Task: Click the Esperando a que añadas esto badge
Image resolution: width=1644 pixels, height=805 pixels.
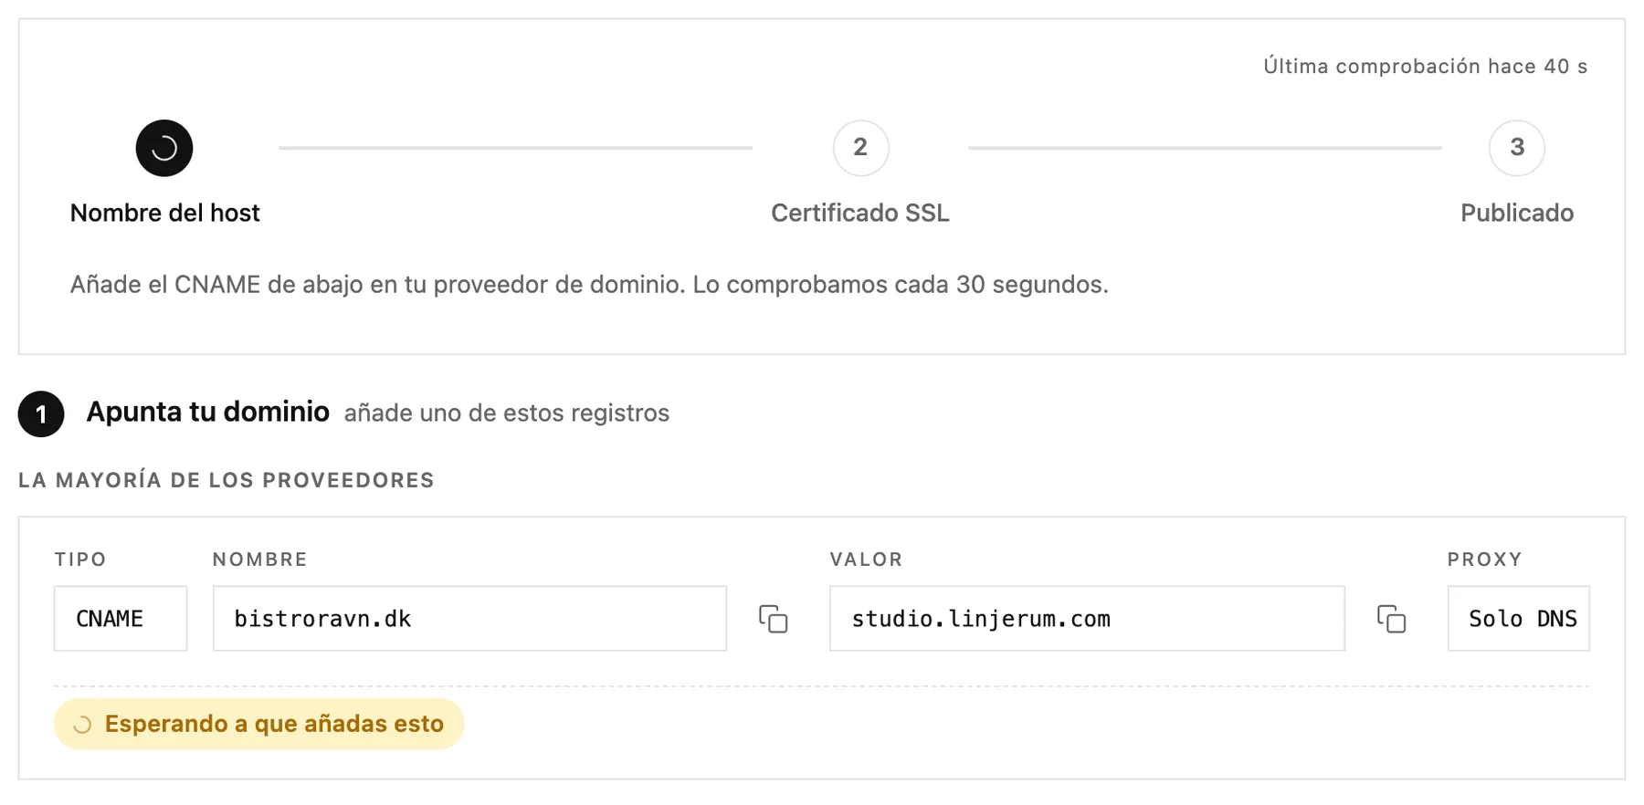Action: click(x=259, y=724)
